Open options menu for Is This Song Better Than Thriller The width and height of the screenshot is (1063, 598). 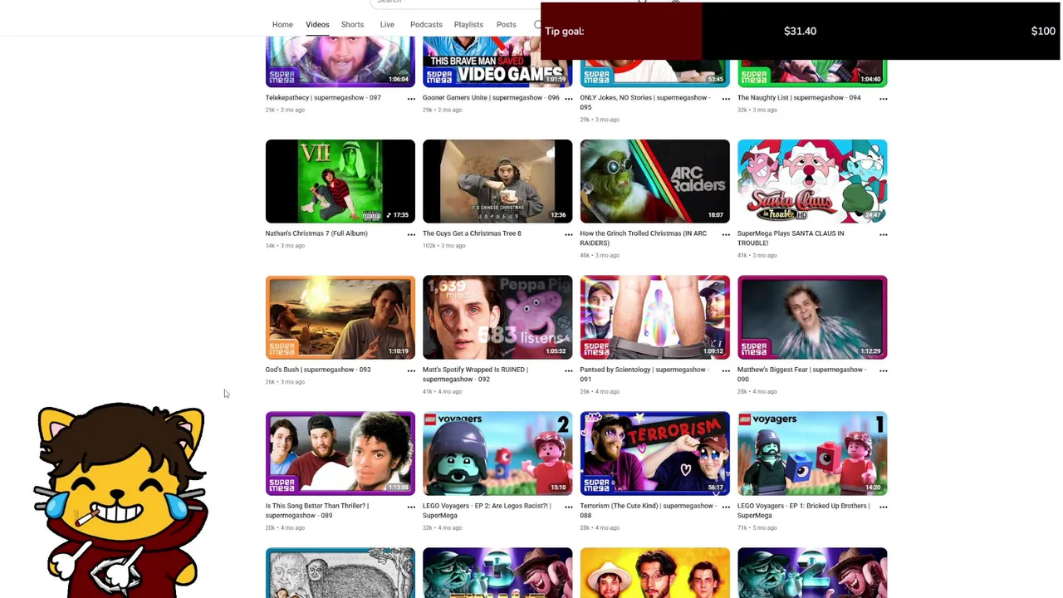click(x=411, y=507)
